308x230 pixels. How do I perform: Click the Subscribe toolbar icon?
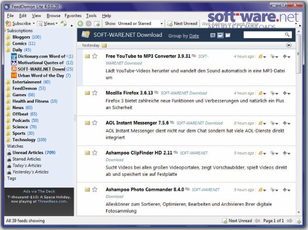click(x=8, y=23)
